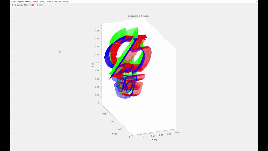
Task: Click the Z-axis tick label 0.16
Action: 97,39
